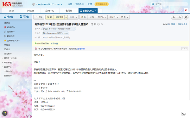Click the 开通邮箱会员 membership button
190x118 pixels.
coord(102,4)
